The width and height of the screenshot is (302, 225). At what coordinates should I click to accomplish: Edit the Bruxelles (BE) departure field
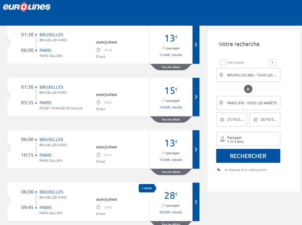click(252, 75)
